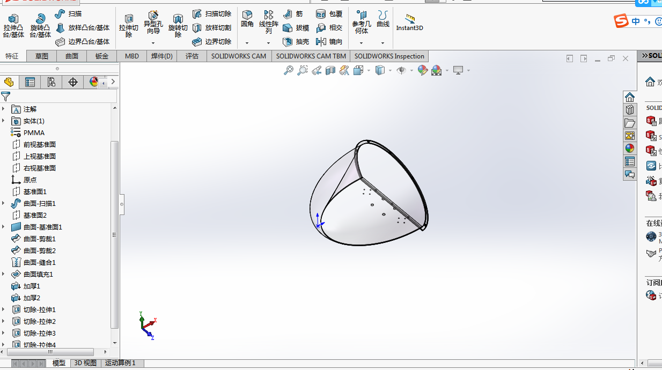The image size is (662, 370).
Task: Switch to the MBD tab
Action: point(132,56)
